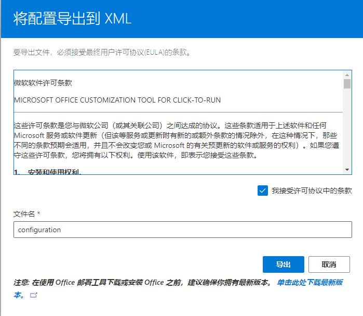Click the 1. 安装和使用权利 section heading
Screen dimensions: 363x316
click(47, 172)
